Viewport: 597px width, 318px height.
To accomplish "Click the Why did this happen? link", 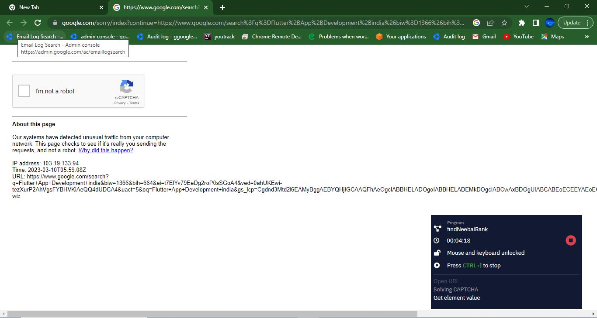I will (106, 150).
